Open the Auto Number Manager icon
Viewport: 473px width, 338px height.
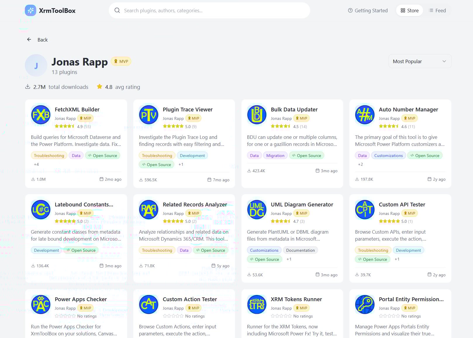(365, 115)
